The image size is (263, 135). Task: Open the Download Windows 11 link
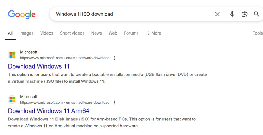[39, 66]
